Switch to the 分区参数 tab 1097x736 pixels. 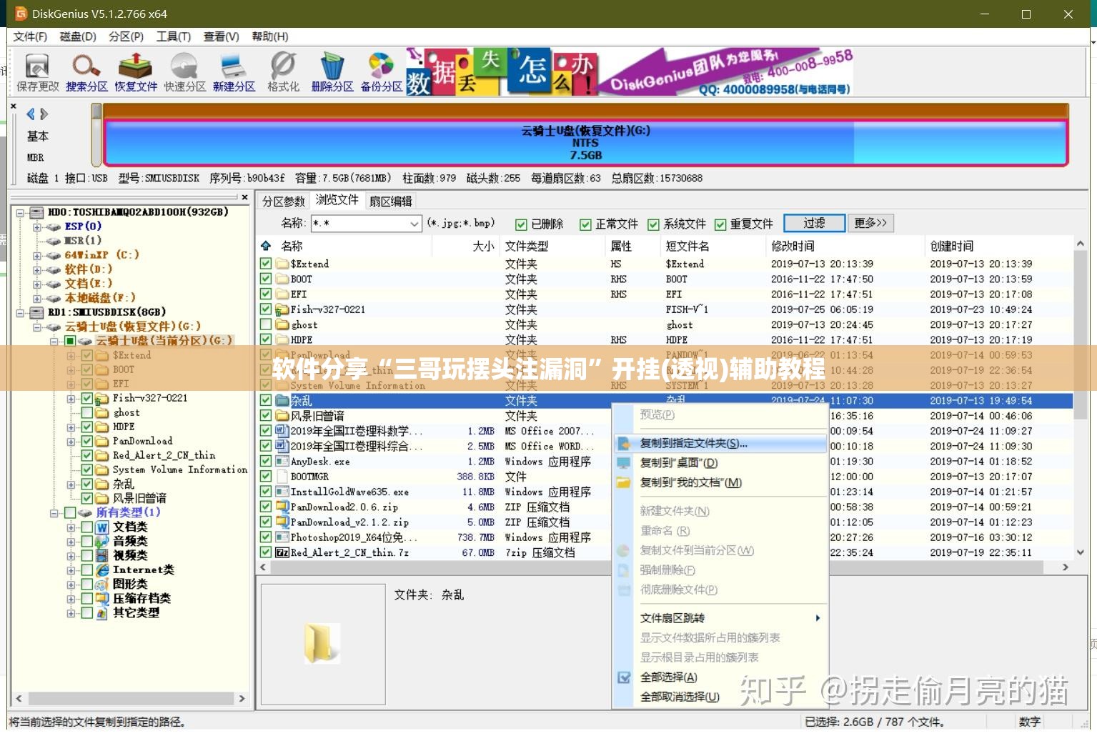(x=283, y=202)
